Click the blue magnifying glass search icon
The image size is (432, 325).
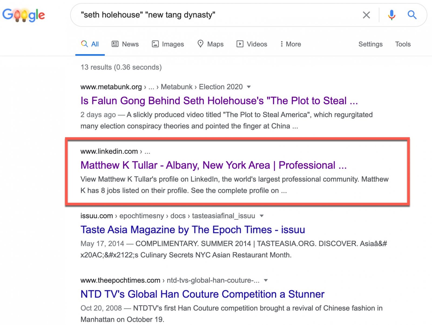[412, 15]
